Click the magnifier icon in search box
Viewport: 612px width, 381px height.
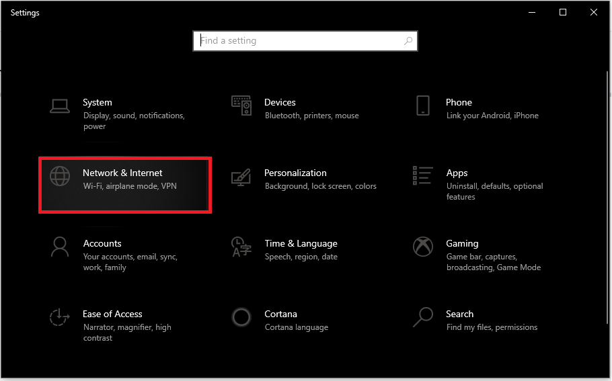point(408,40)
